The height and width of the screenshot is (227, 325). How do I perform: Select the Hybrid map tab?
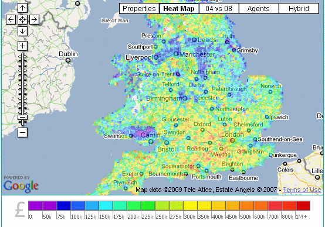point(299,9)
